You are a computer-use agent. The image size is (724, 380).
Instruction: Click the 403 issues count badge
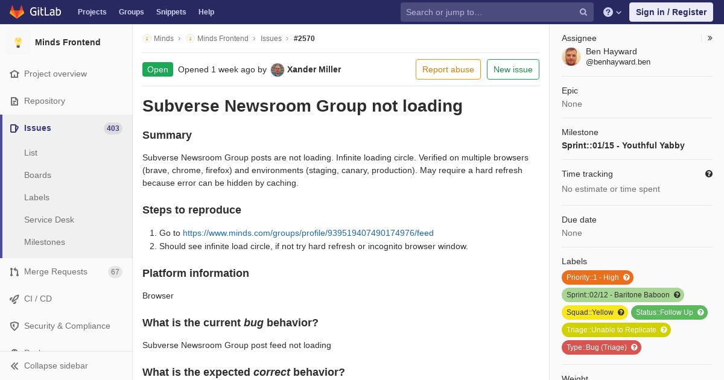pyautogui.click(x=113, y=128)
